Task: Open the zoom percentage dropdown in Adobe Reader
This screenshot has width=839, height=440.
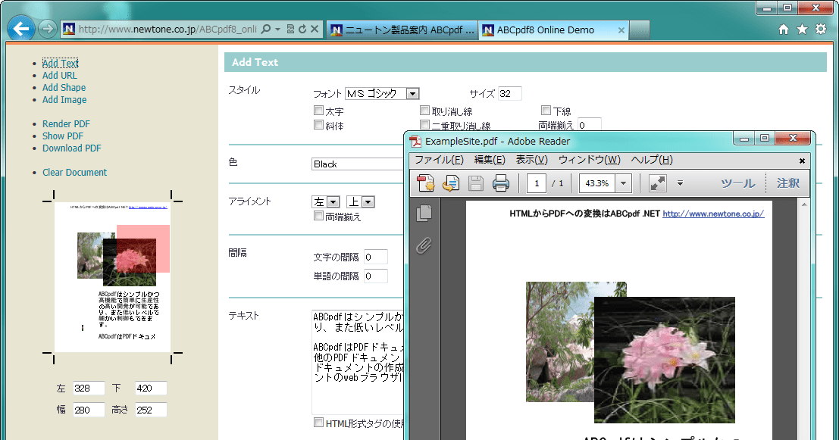Action: (624, 183)
